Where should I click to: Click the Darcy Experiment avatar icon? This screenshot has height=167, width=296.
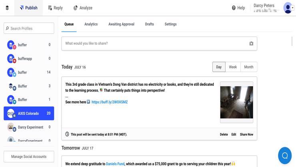point(11,127)
